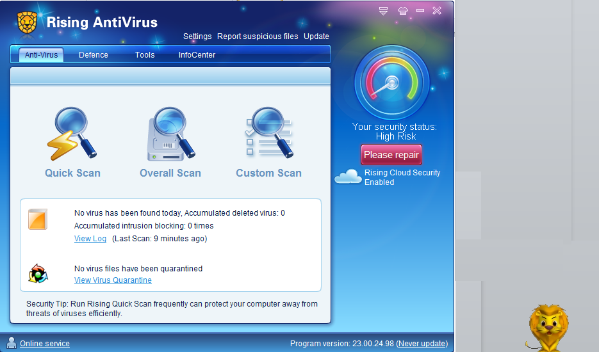Select the Anti-Virus tab

(x=41, y=55)
